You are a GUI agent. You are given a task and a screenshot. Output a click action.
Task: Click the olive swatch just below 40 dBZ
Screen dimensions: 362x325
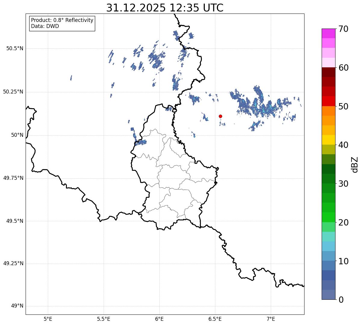(329, 149)
